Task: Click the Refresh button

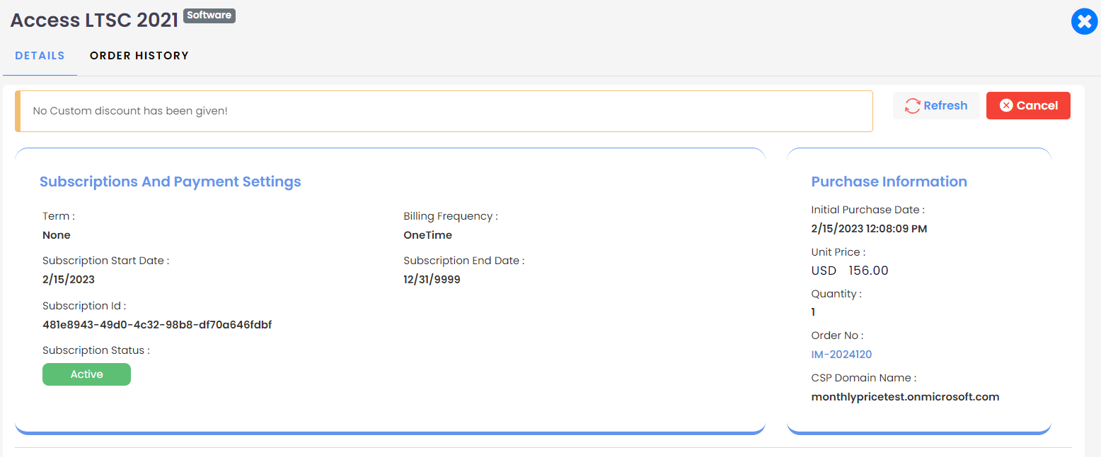Action: coord(936,105)
